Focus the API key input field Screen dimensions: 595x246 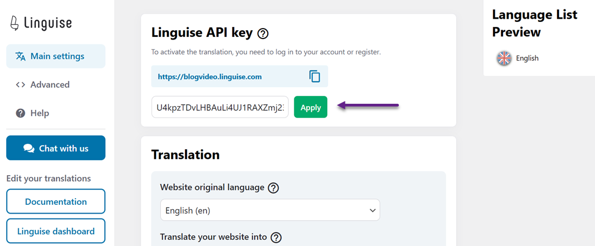(220, 107)
